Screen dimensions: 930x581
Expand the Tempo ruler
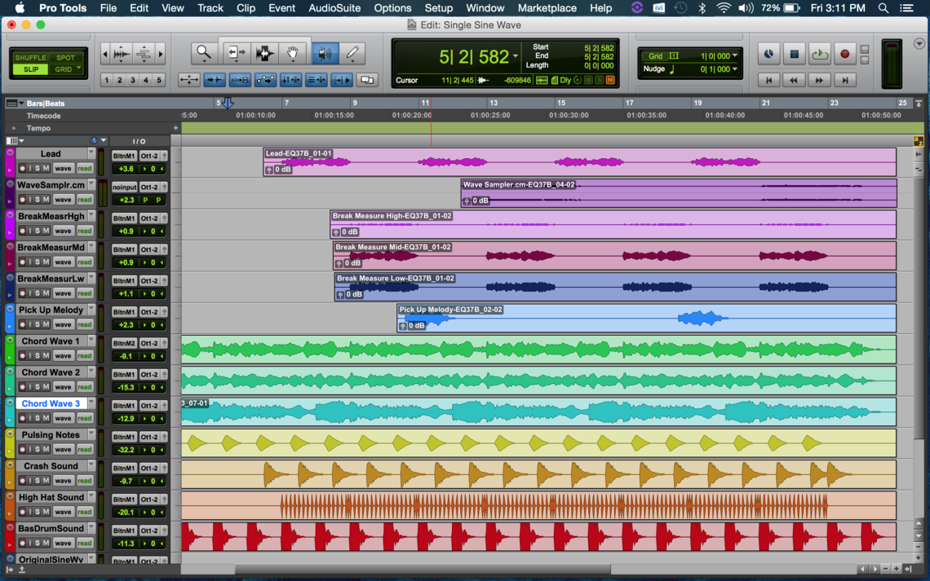click(x=14, y=128)
